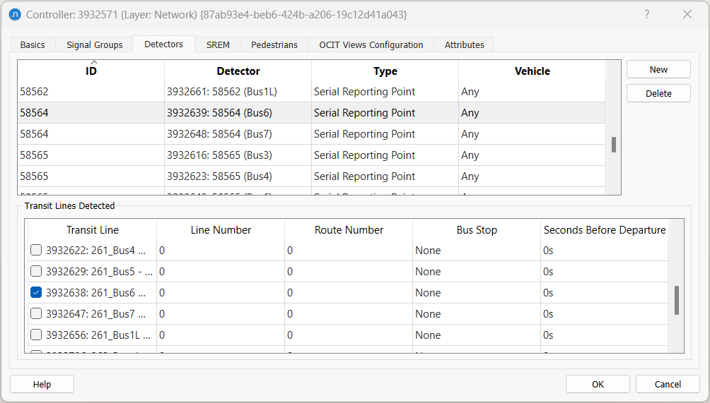Viewport: 710px width, 403px height.
Task: Open Vehicle cell for detector Bus3 row
Action: tap(530, 155)
